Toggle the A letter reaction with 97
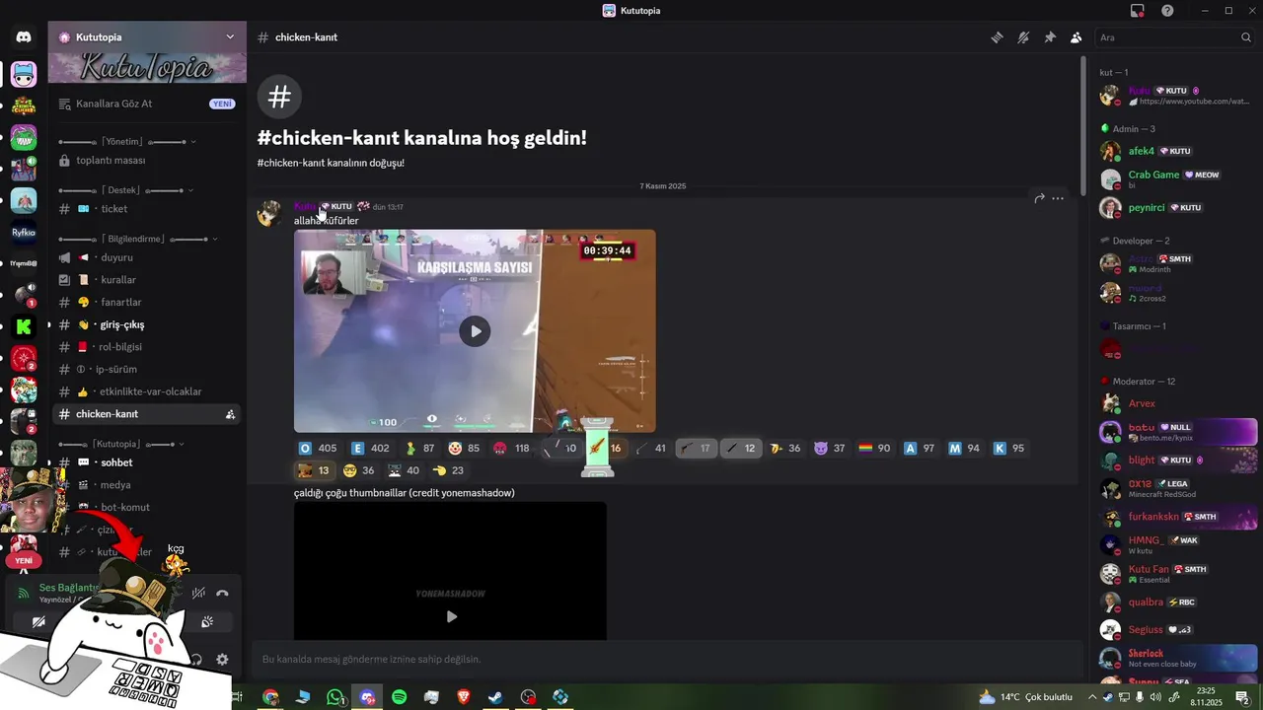Viewport: 1263px width, 710px height. point(920,448)
